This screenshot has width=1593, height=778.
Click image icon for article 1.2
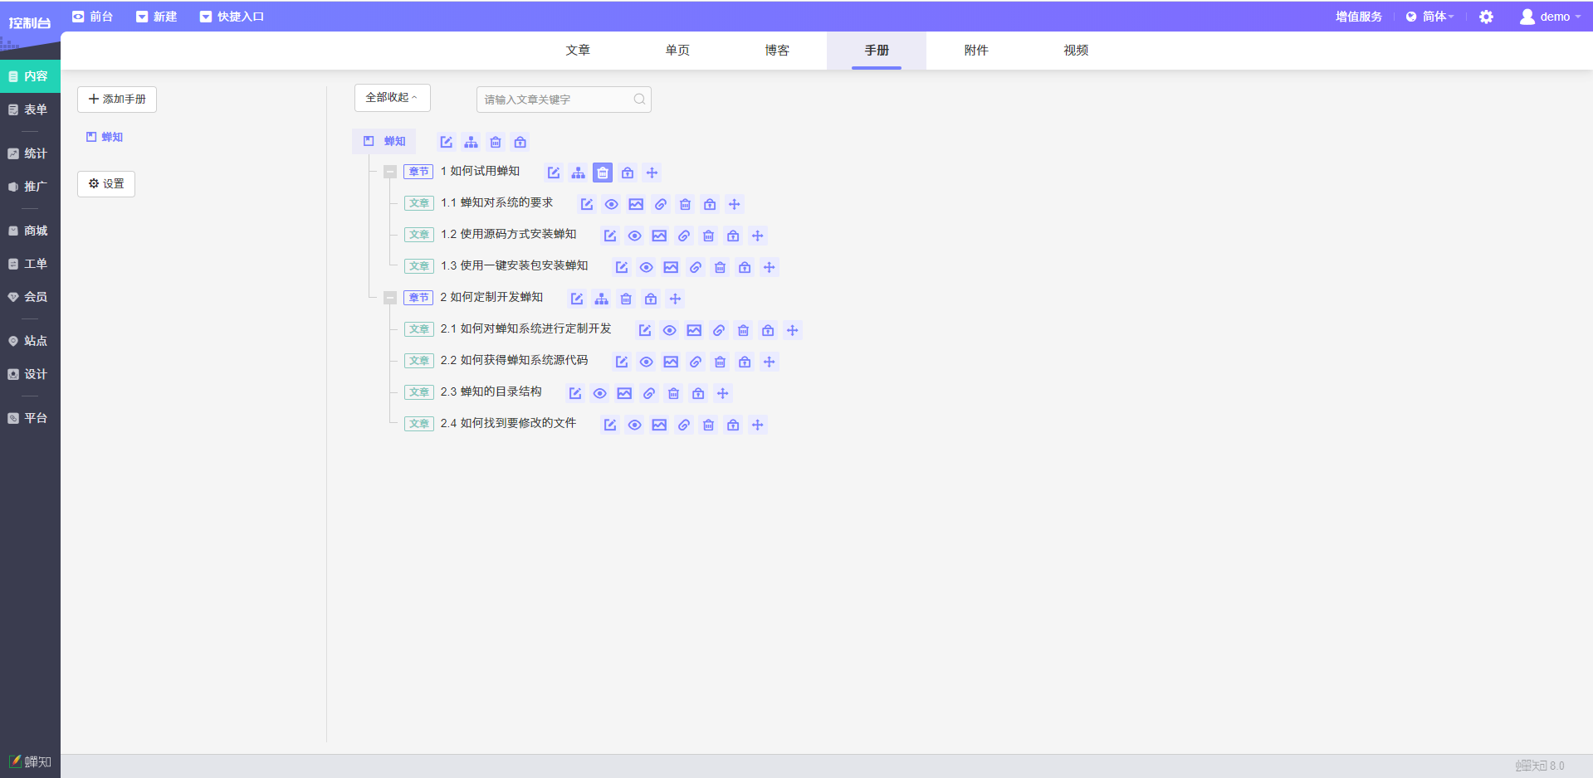tap(659, 236)
